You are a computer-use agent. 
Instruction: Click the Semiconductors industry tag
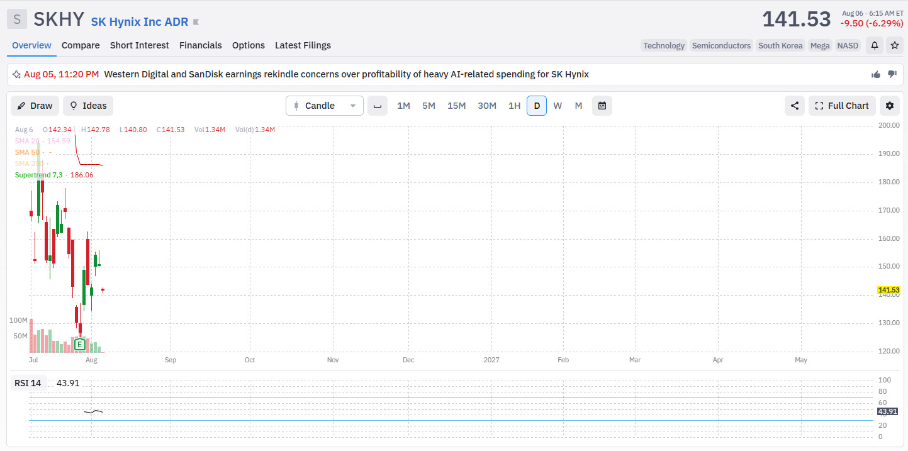(x=722, y=45)
